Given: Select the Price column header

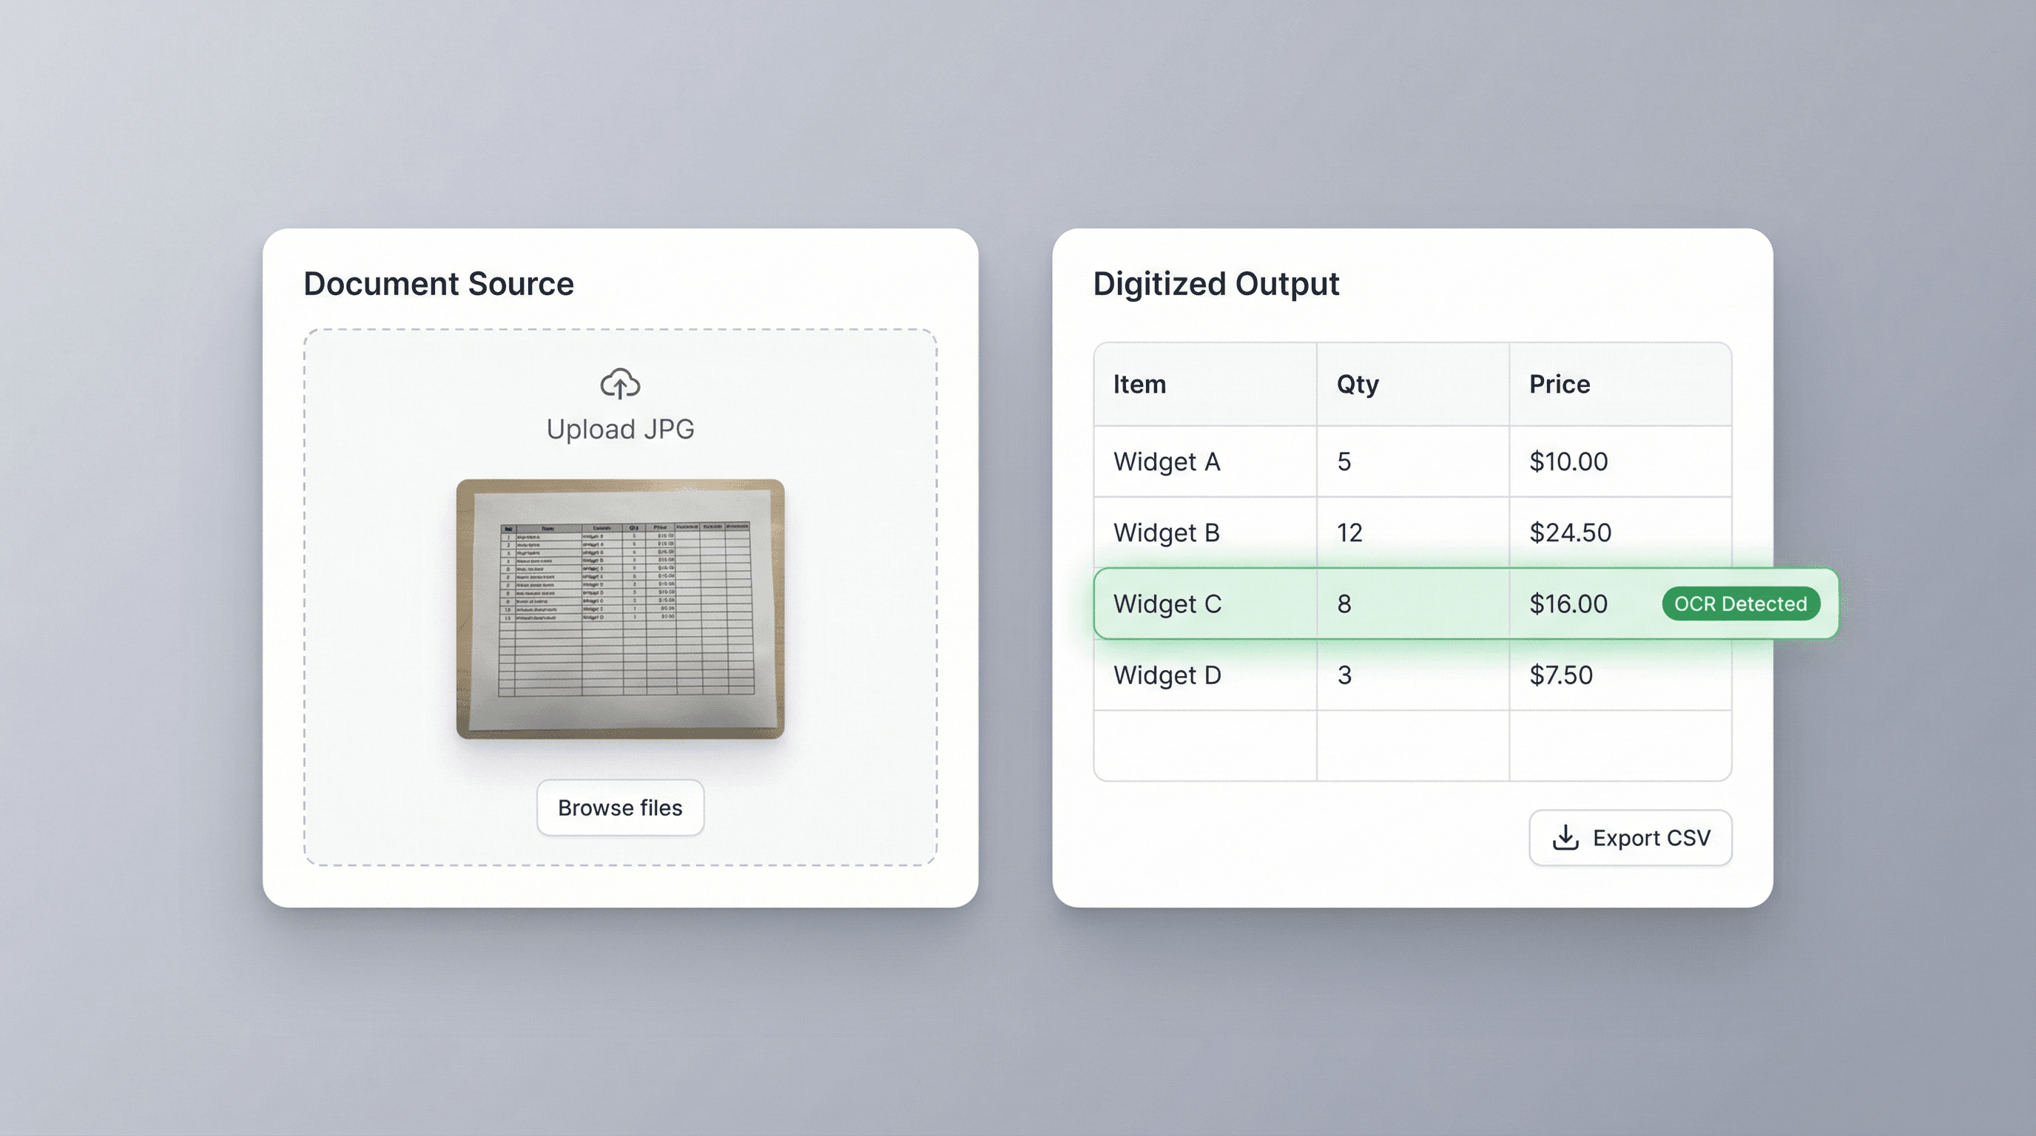Looking at the screenshot, I should tap(1559, 384).
